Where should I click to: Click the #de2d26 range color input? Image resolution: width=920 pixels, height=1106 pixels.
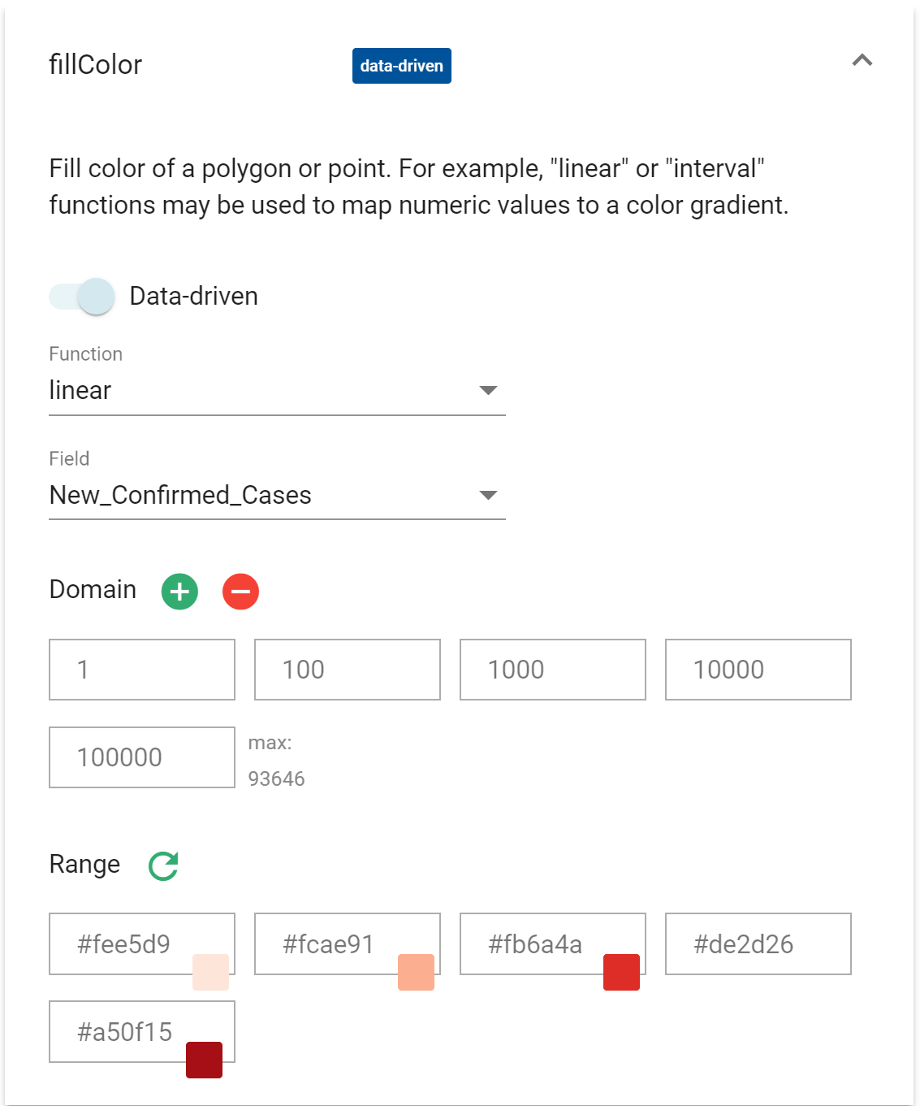pyautogui.click(x=758, y=943)
